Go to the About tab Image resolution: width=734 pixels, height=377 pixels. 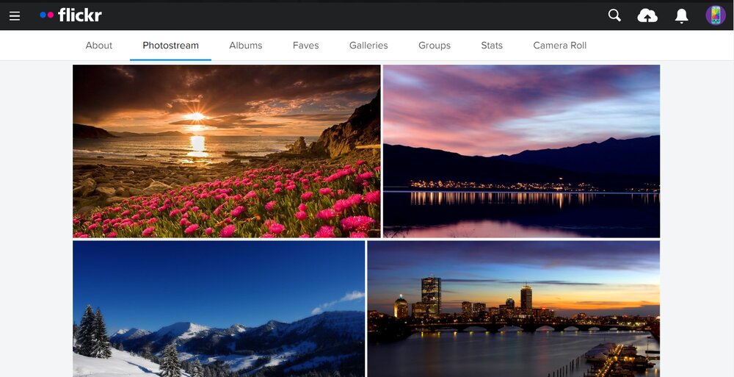point(99,46)
